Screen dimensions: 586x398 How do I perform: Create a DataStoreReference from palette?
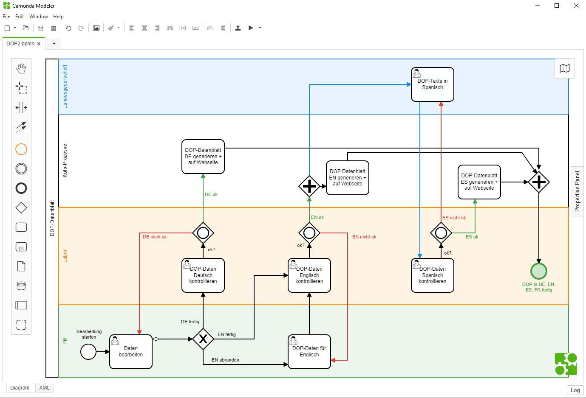(x=21, y=286)
